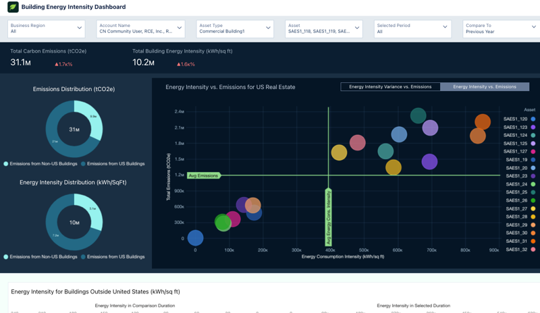Click light cyan segment of Emissions Distribution donut

tap(96, 119)
